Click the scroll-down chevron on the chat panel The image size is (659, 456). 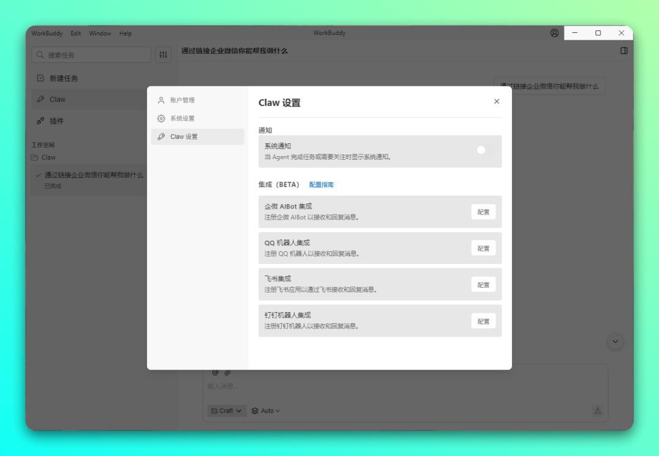coord(616,342)
